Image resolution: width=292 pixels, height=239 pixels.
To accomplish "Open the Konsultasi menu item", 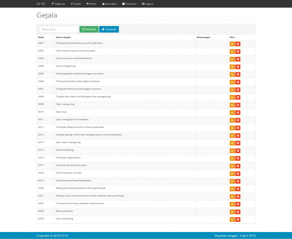I will click(109, 4).
